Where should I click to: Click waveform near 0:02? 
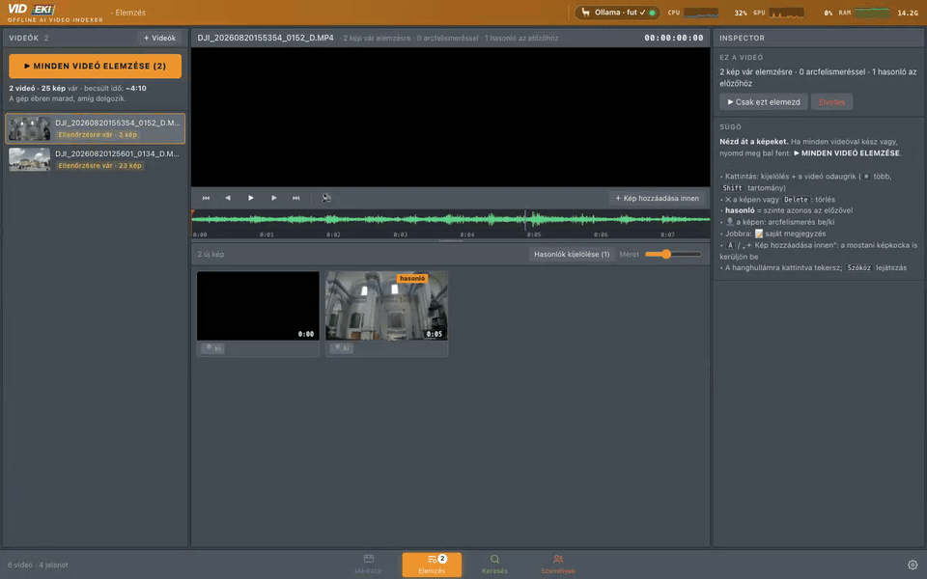pos(333,220)
